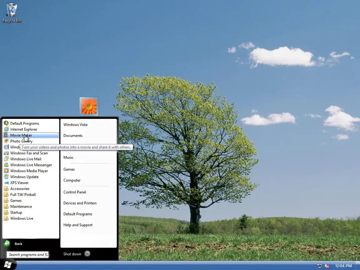Image resolution: width=360 pixels, height=270 pixels.
Task: Click the Windows Update icon
Action: click(x=6, y=177)
